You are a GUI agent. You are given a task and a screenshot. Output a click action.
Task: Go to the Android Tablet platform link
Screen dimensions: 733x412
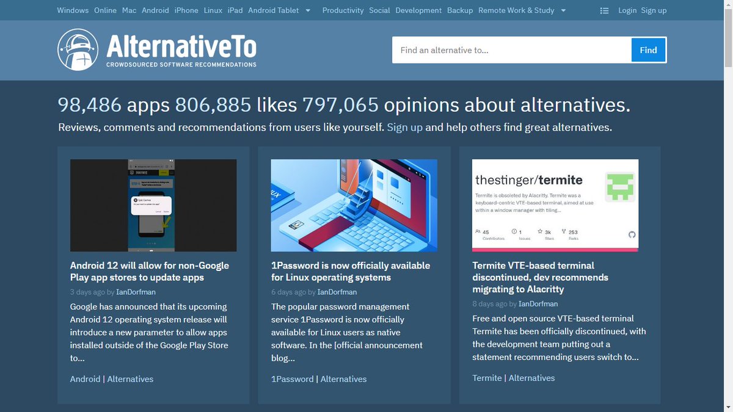[274, 10]
